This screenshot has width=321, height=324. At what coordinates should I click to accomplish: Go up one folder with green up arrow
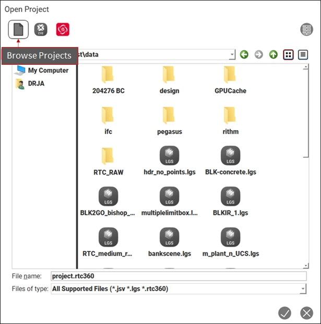274,55
